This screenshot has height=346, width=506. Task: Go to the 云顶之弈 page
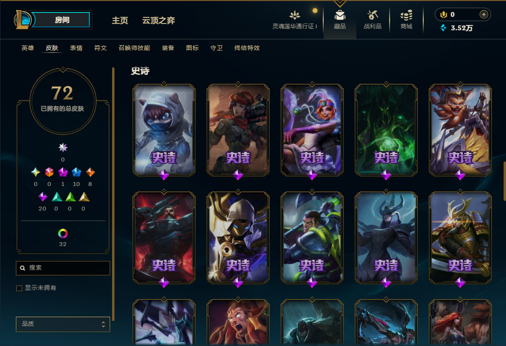(x=158, y=21)
